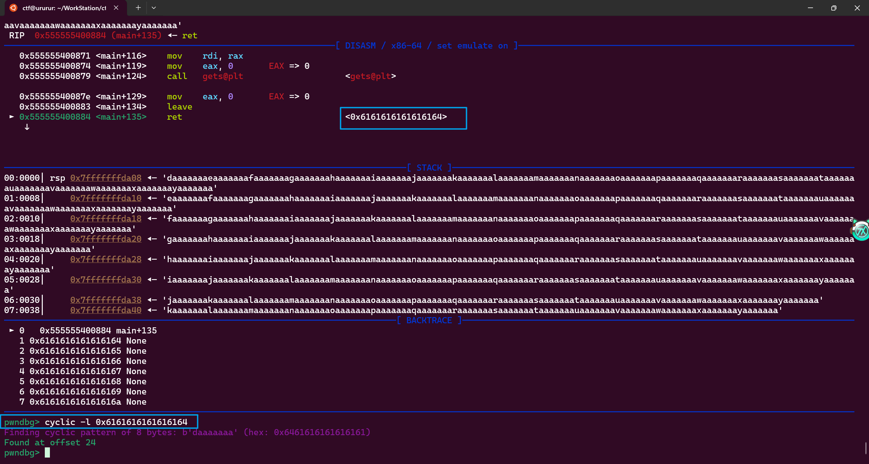Click the Ubuntu icon on the terminal tab

(13, 8)
